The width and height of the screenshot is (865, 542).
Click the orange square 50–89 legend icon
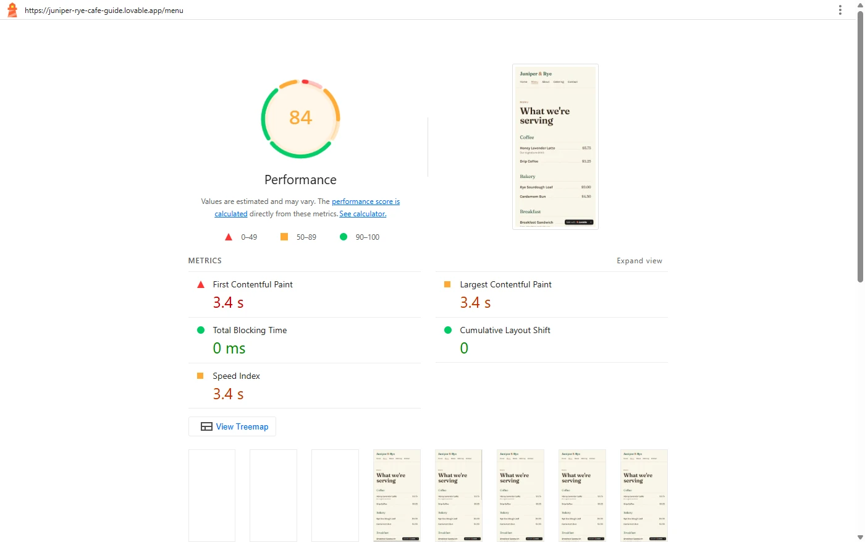pyautogui.click(x=284, y=237)
